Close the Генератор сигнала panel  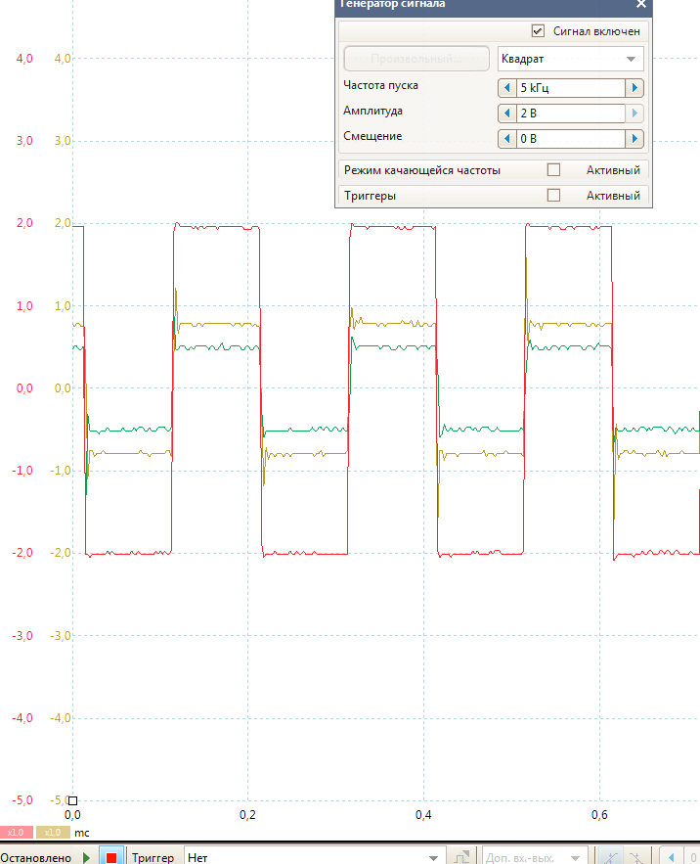[640, 4]
